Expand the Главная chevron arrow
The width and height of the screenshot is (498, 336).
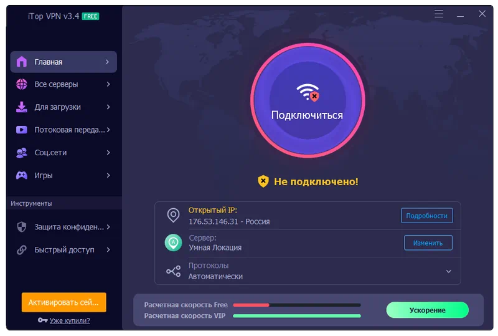tap(107, 62)
